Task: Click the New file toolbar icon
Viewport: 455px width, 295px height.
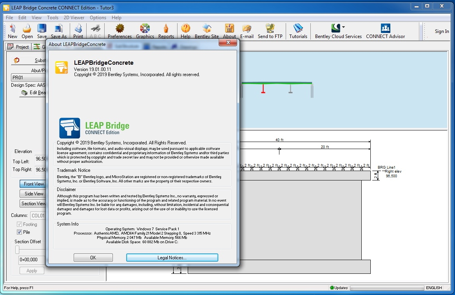Action: pyautogui.click(x=13, y=31)
